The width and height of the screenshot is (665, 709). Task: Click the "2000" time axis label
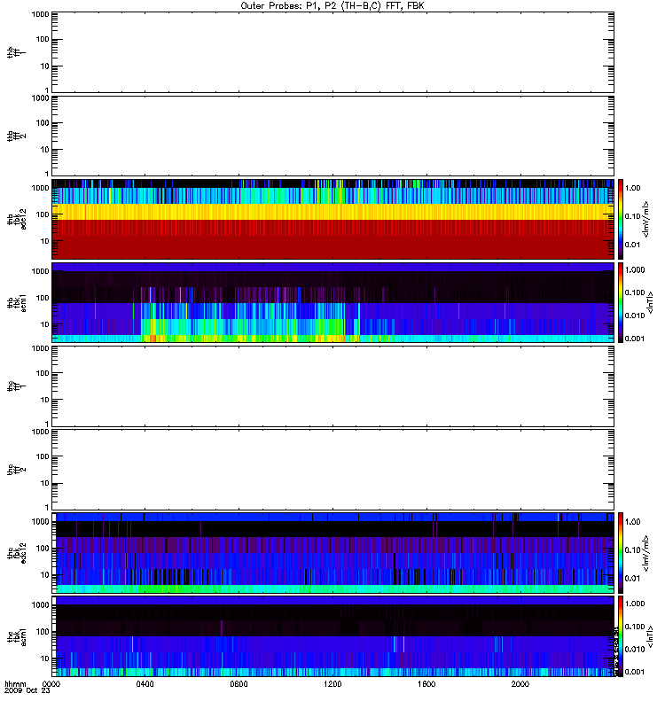520,684
